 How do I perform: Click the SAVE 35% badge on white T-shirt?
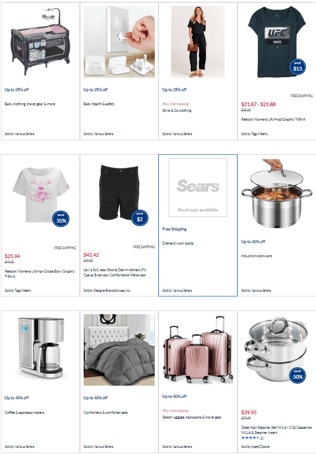click(61, 219)
